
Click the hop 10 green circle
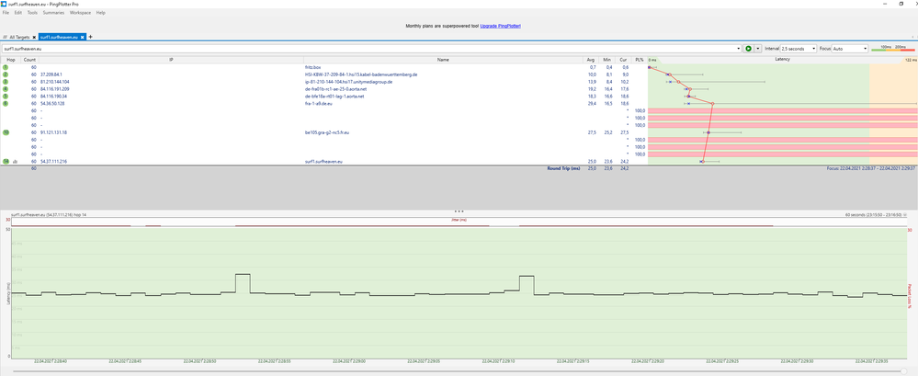(6, 132)
